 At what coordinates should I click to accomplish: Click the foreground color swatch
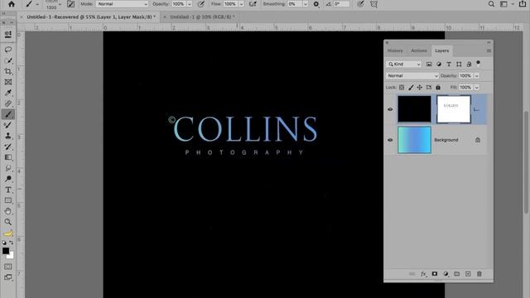[6, 251]
